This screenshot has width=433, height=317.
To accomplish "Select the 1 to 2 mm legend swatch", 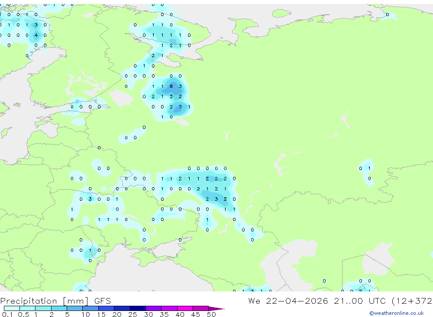I will pos(43,308).
